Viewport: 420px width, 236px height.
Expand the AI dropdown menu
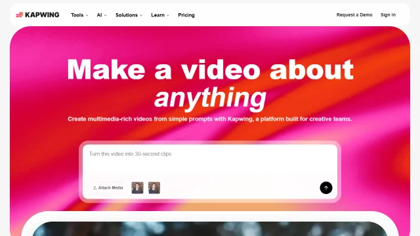[x=102, y=15]
